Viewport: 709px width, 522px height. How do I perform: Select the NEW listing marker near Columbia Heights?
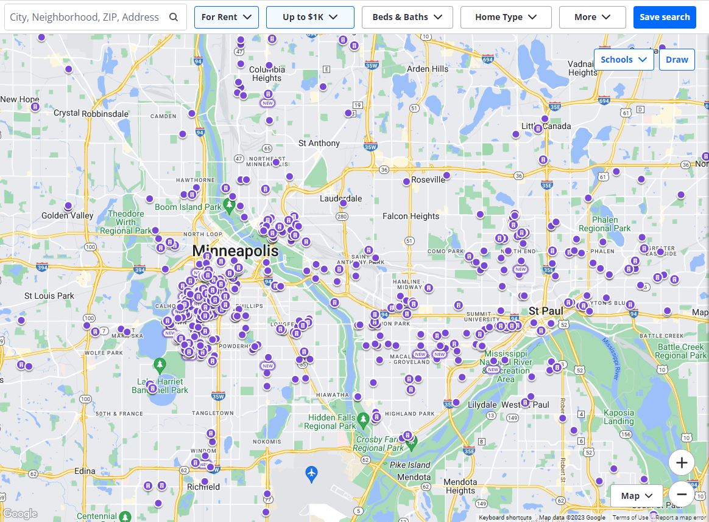[267, 103]
